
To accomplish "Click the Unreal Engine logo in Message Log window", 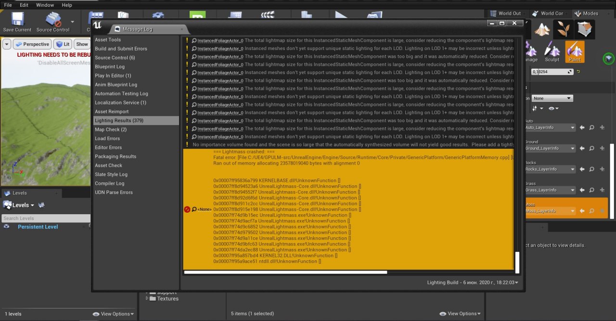I will 98,26.
